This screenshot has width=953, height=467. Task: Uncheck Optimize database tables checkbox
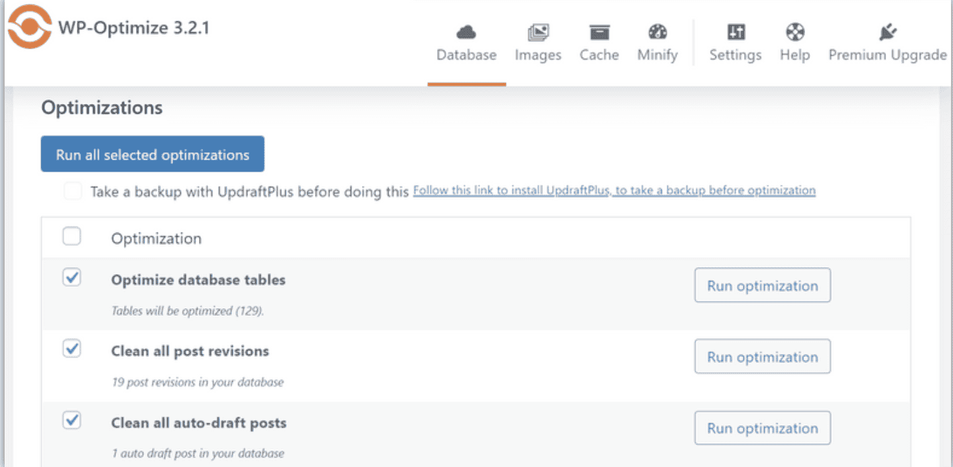pyautogui.click(x=72, y=278)
